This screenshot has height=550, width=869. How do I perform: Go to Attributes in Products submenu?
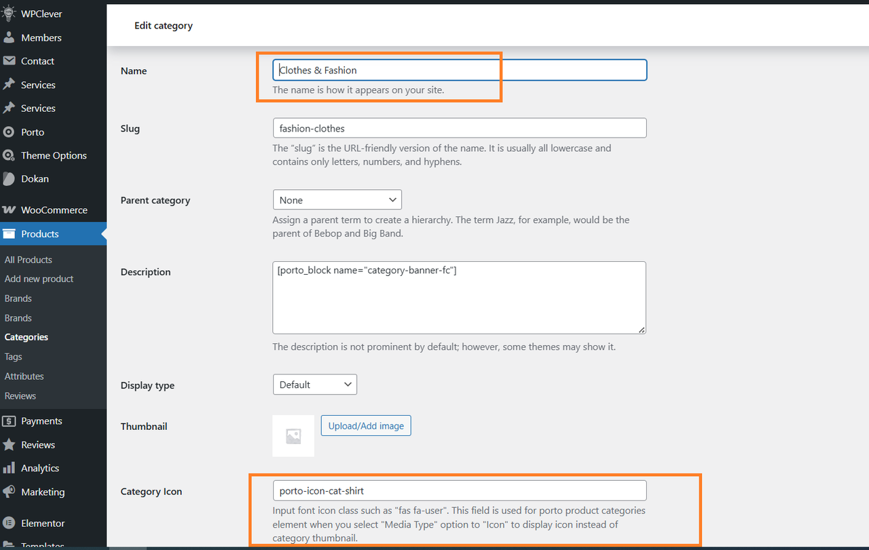(24, 376)
